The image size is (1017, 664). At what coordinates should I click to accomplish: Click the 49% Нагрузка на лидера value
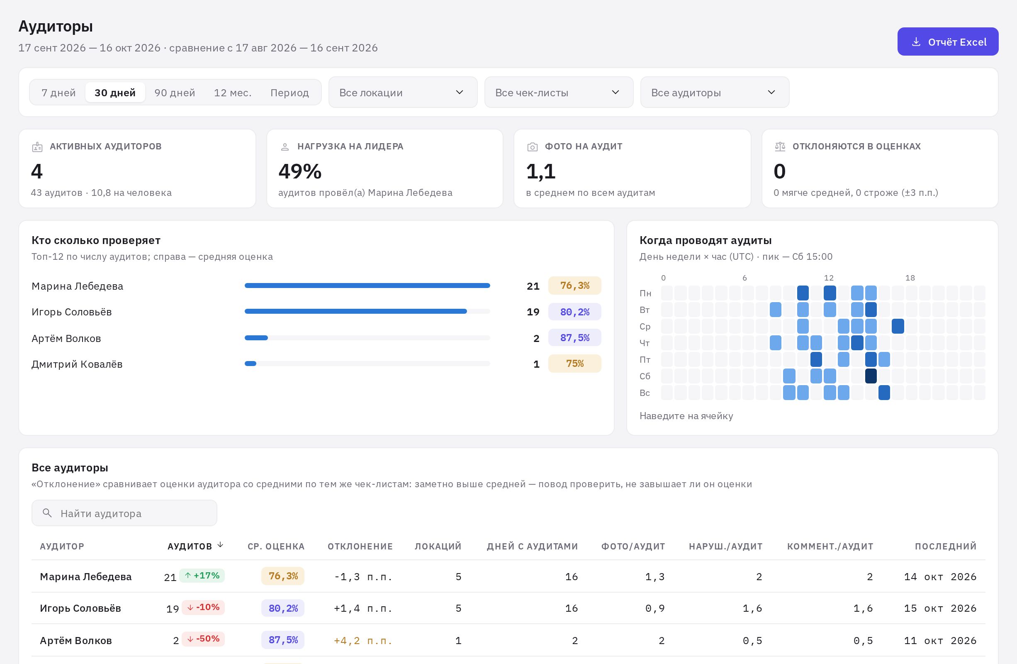(300, 171)
